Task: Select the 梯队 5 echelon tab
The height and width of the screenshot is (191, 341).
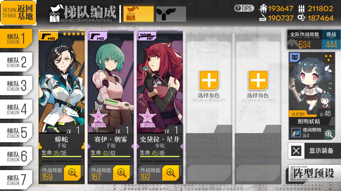Action: pyautogui.click(x=16, y=132)
